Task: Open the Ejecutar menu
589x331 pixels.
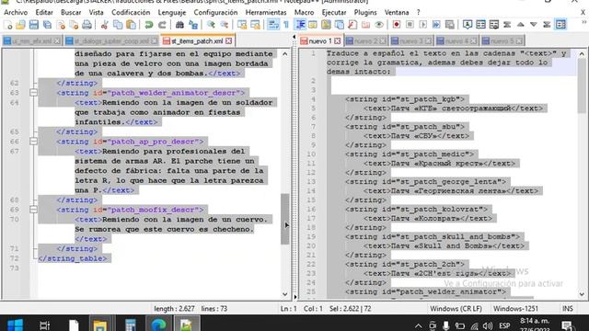Action: tap(334, 12)
